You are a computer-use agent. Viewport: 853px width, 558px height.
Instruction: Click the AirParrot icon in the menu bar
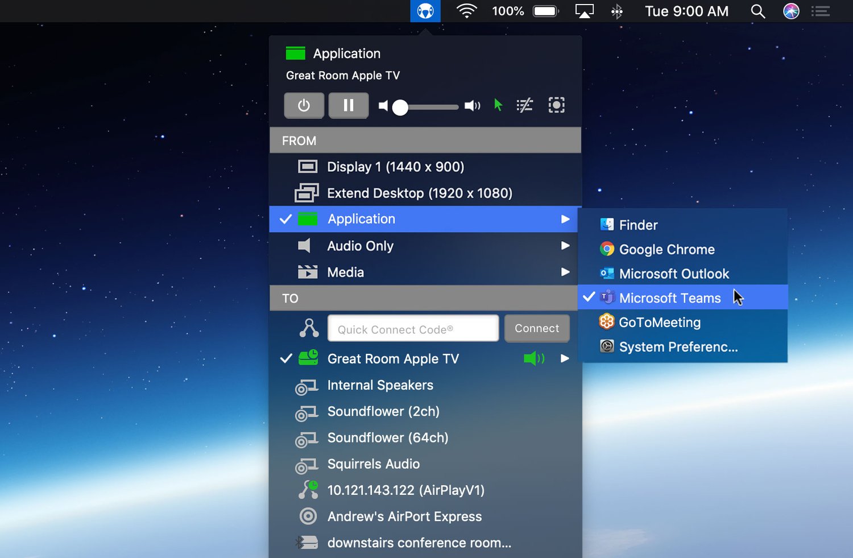(425, 11)
